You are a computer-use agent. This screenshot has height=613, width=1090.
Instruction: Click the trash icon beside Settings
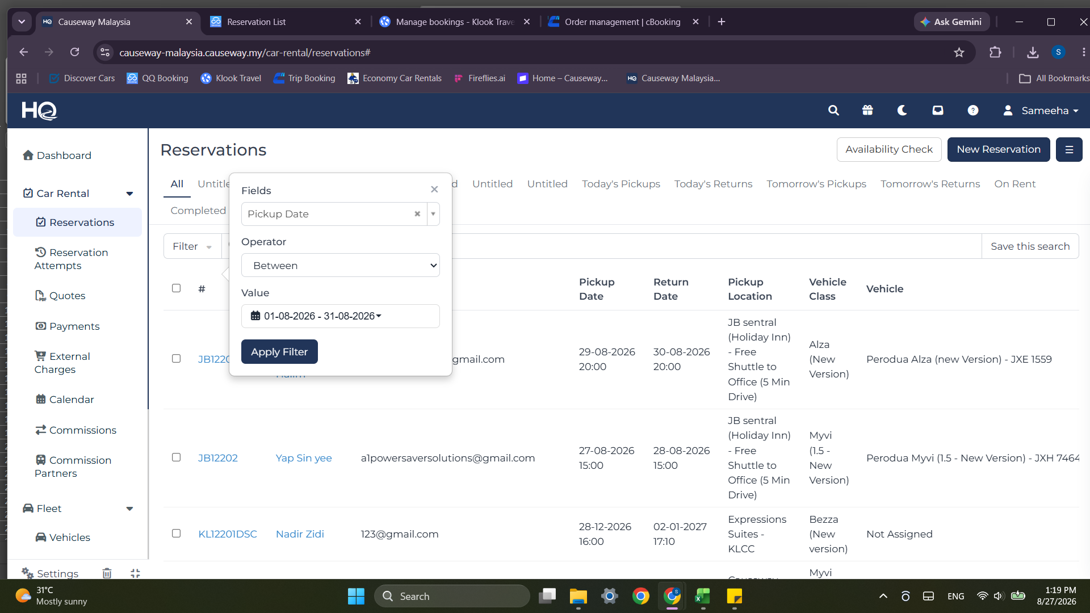point(107,573)
